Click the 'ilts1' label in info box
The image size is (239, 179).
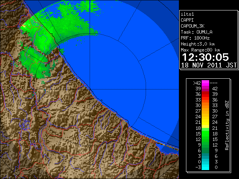coord(187,14)
